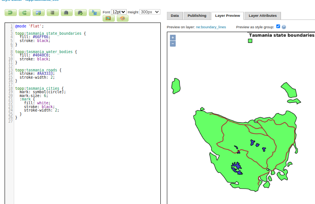This screenshot has height=204, width=315.
Task: Open the editor Height dropdown
Action: tap(150, 12)
